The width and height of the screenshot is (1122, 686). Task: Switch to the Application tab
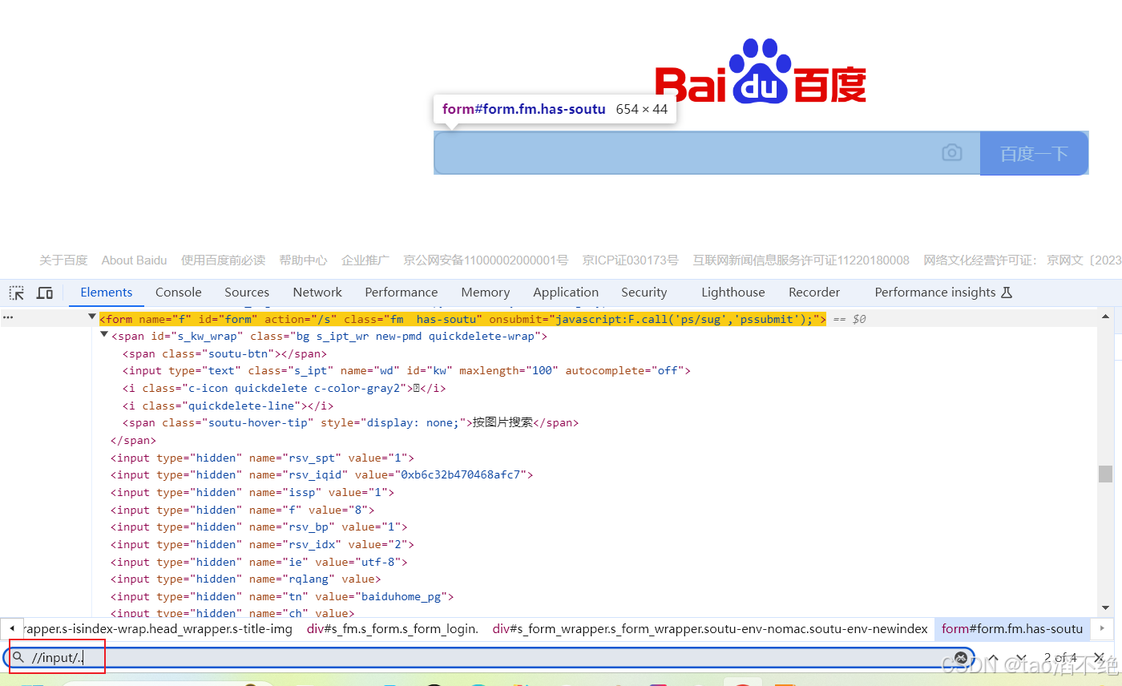coord(566,293)
